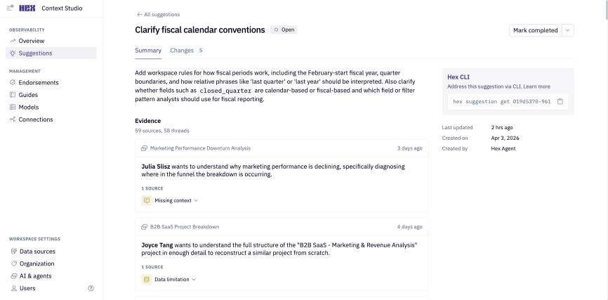Select the Summary tab
This screenshot has width=608, height=300.
148,51
